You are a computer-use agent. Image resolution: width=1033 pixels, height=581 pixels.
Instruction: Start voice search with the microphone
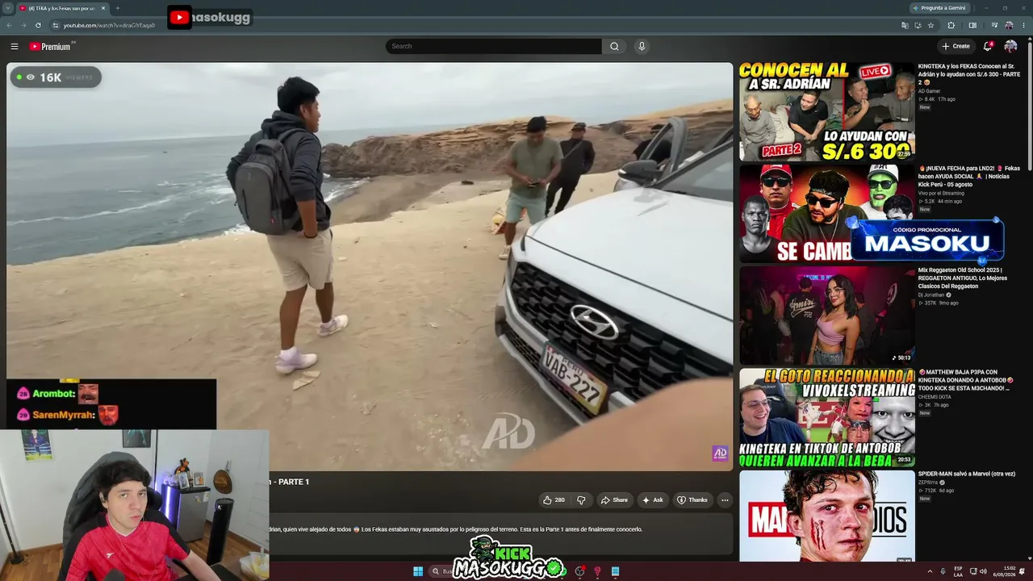tap(642, 47)
